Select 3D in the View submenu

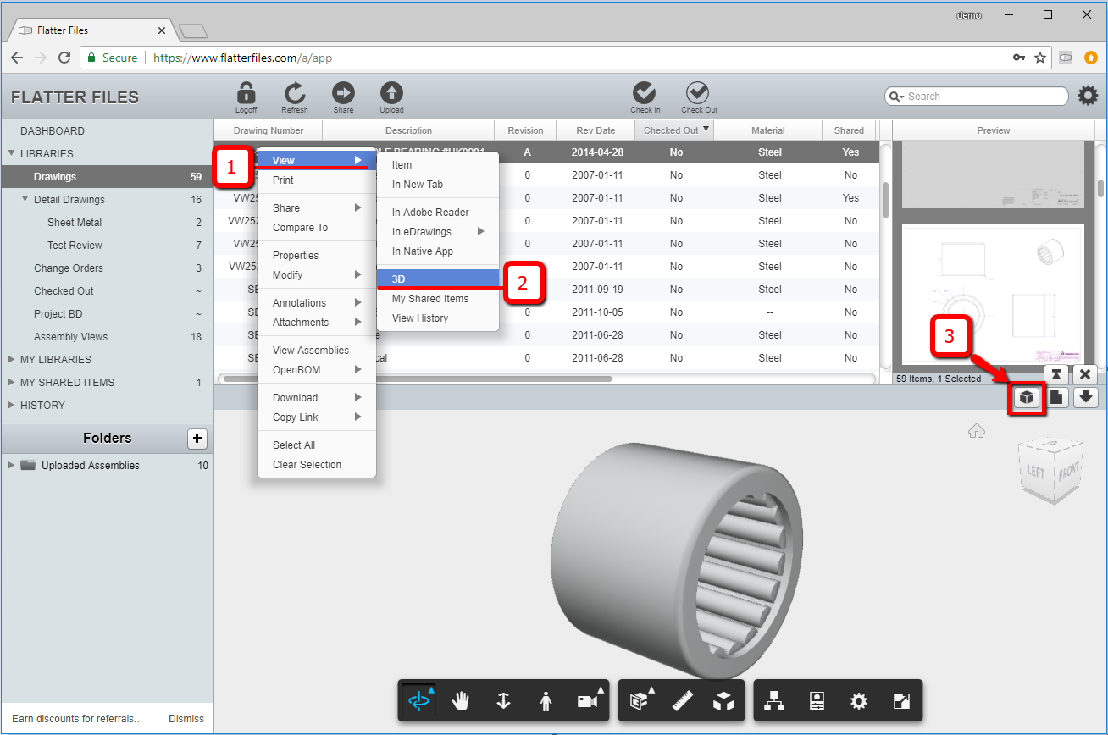coord(438,279)
